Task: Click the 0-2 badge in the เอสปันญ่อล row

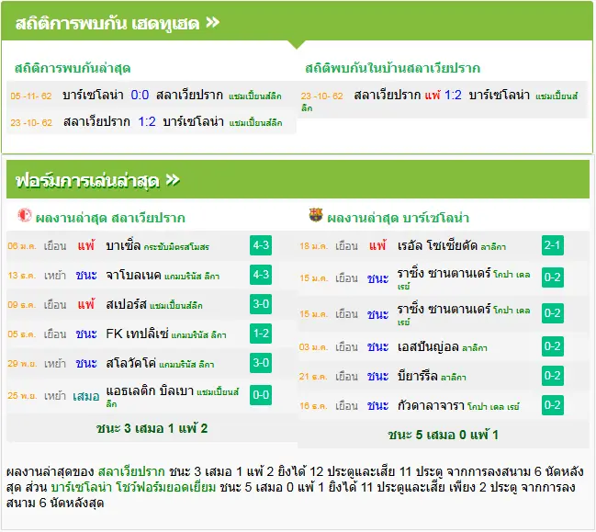Action: (x=552, y=346)
